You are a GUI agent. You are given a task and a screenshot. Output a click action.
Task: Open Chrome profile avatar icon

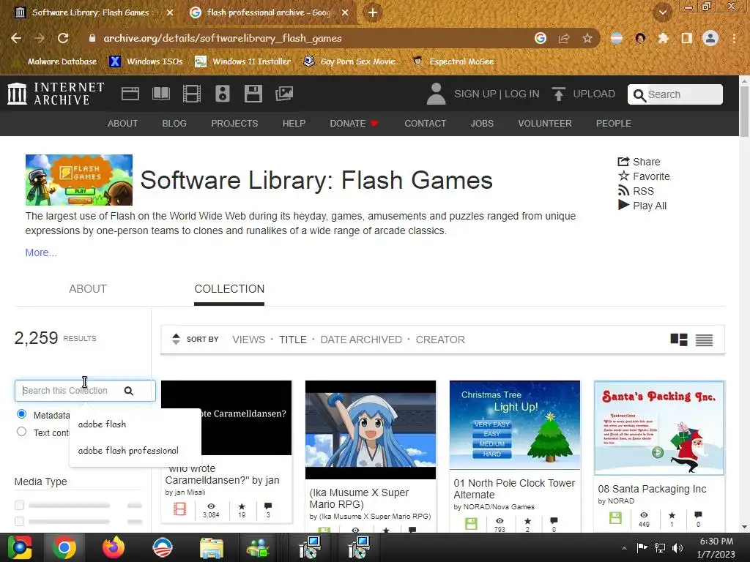710,38
